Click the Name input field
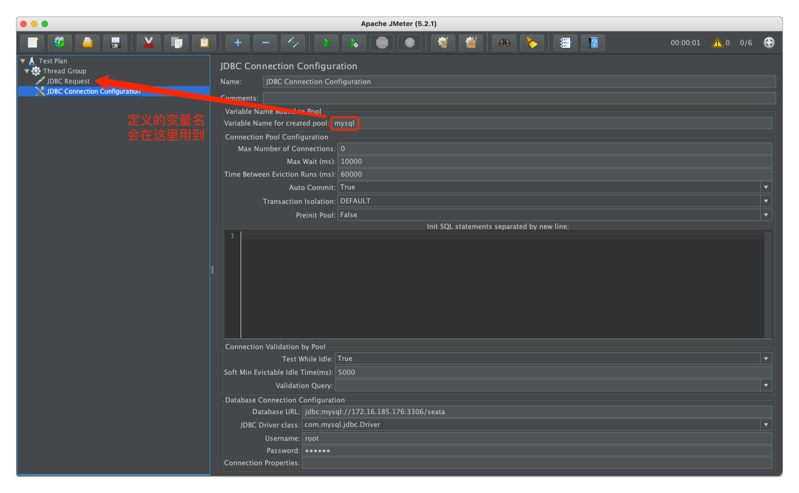799x493 pixels. click(519, 81)
